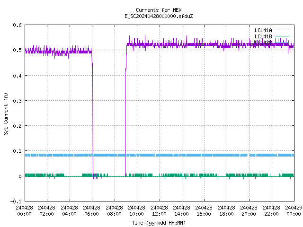
Task: Click the x-axis date label '240429'
Action: (x=294, y=208)
